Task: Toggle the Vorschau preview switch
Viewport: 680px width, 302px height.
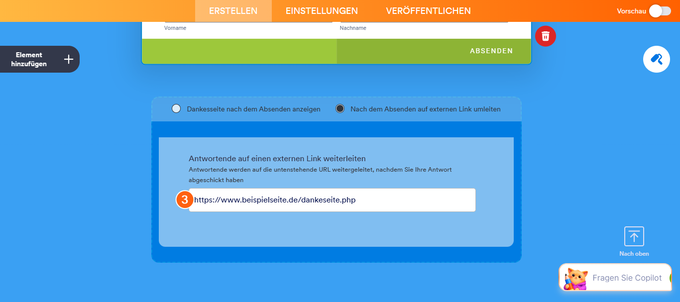Action: pyautogui.click(x=660, y=11)
